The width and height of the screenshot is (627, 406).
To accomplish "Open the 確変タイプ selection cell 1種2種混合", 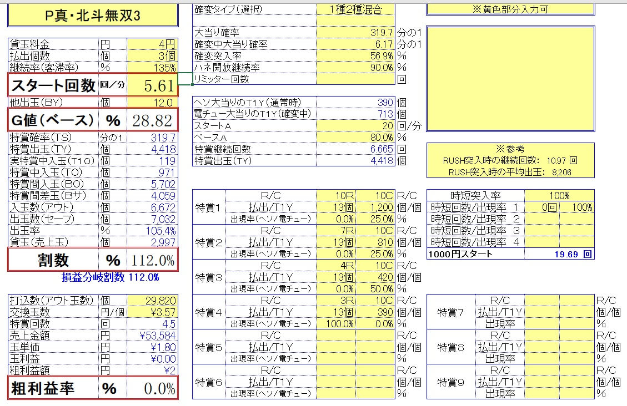I will [x=355, y=9].
